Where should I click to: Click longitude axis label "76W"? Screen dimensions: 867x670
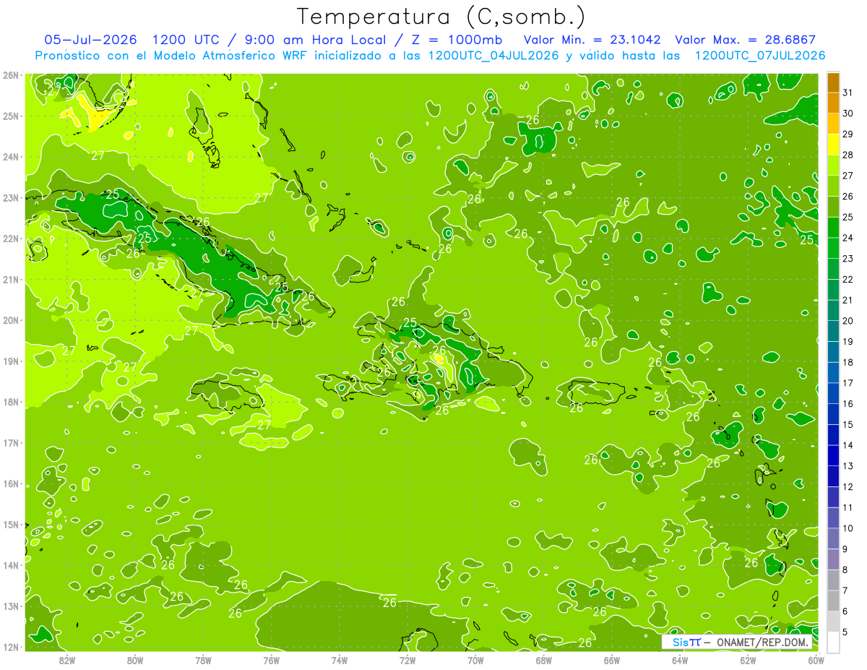[x=271, y=660]
